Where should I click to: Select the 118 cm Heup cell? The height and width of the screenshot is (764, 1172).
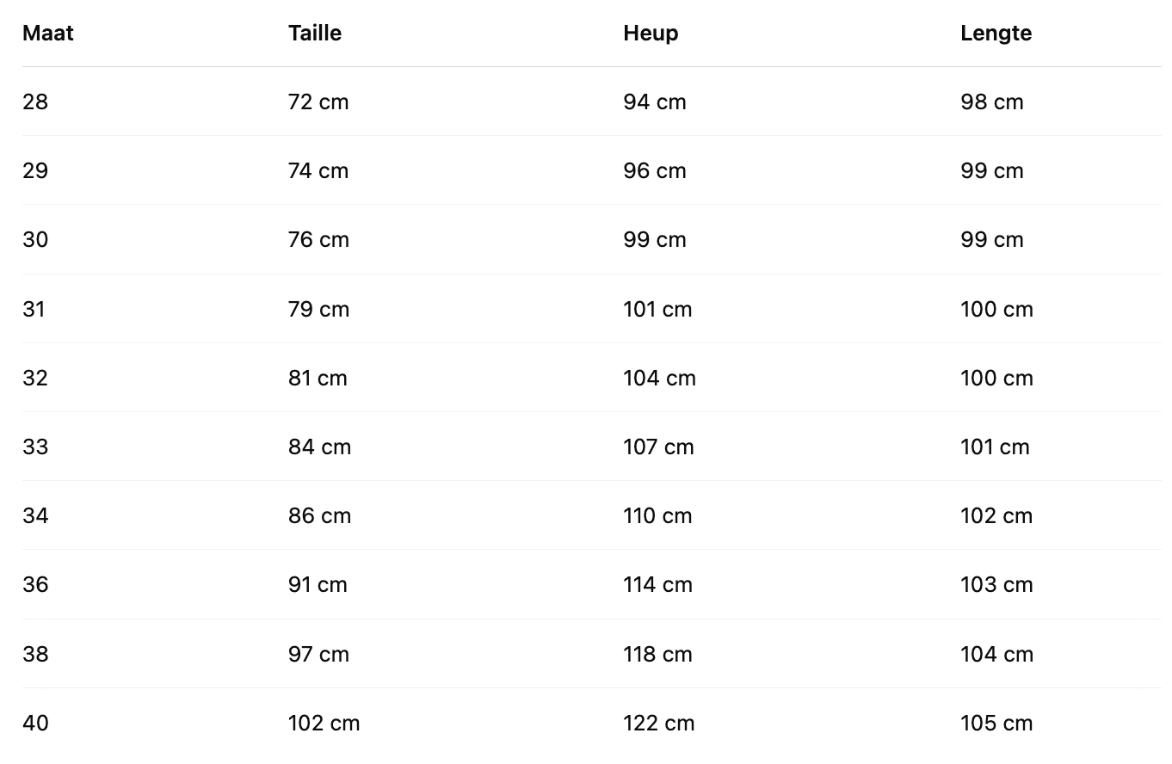[657, 655]
